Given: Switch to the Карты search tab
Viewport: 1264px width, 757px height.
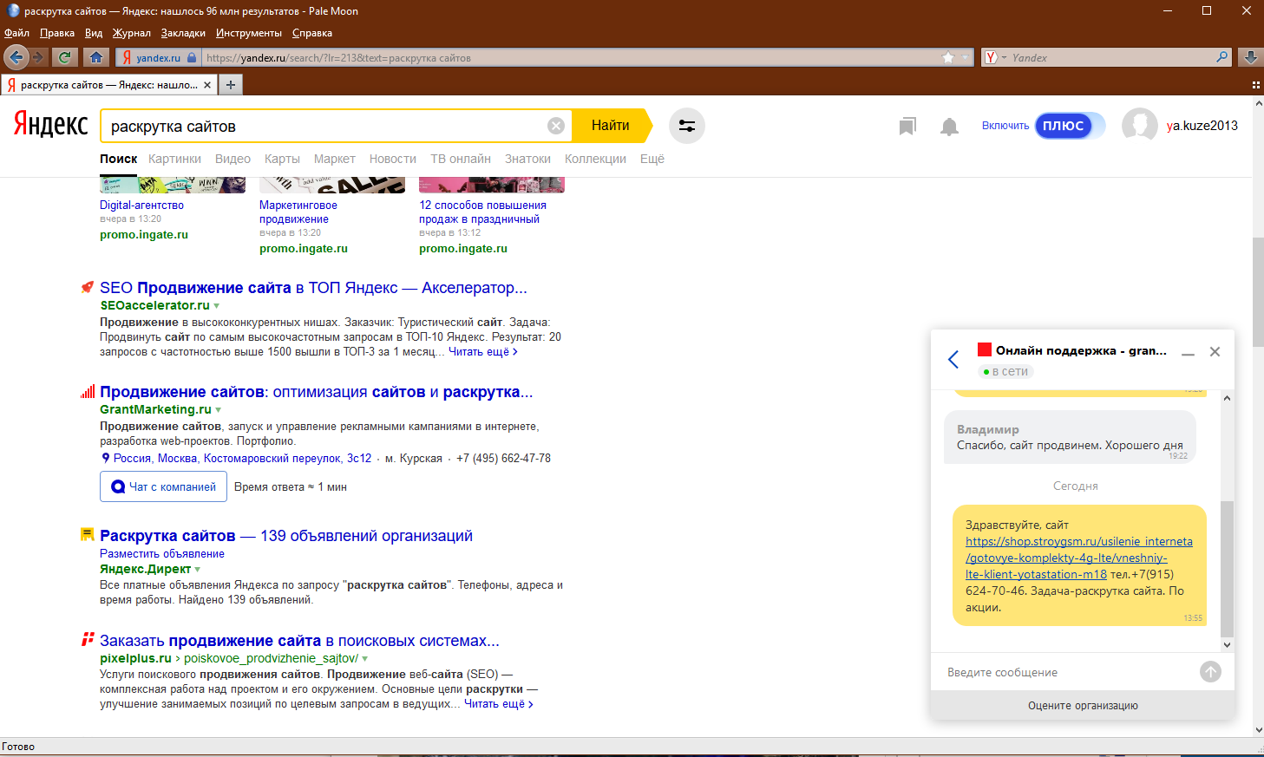Looking at the screenshot, I should point(282,159).
